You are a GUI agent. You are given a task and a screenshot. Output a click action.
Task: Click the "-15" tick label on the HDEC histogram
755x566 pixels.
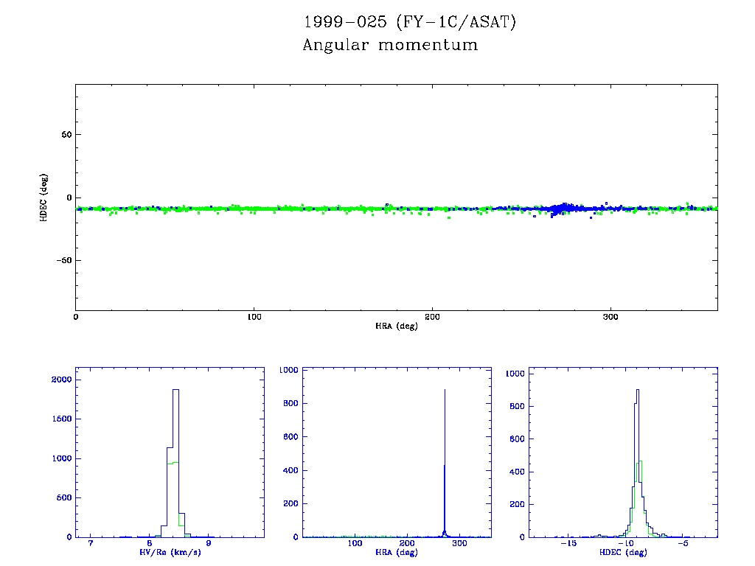click(568, 545)
